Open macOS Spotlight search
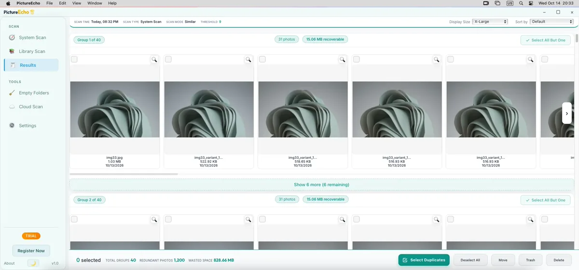This screenshot has width=579, height=270. pyautogui.click(x=521, y=3)
